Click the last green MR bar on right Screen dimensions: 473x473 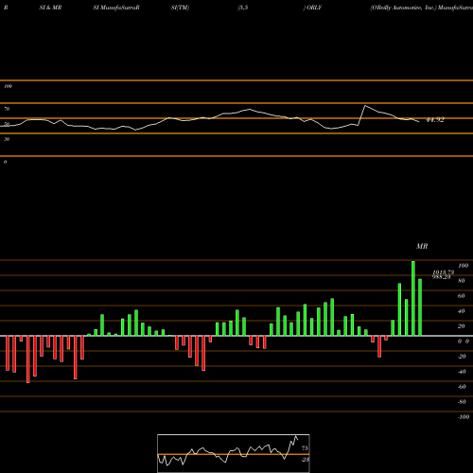coord(420,307)
